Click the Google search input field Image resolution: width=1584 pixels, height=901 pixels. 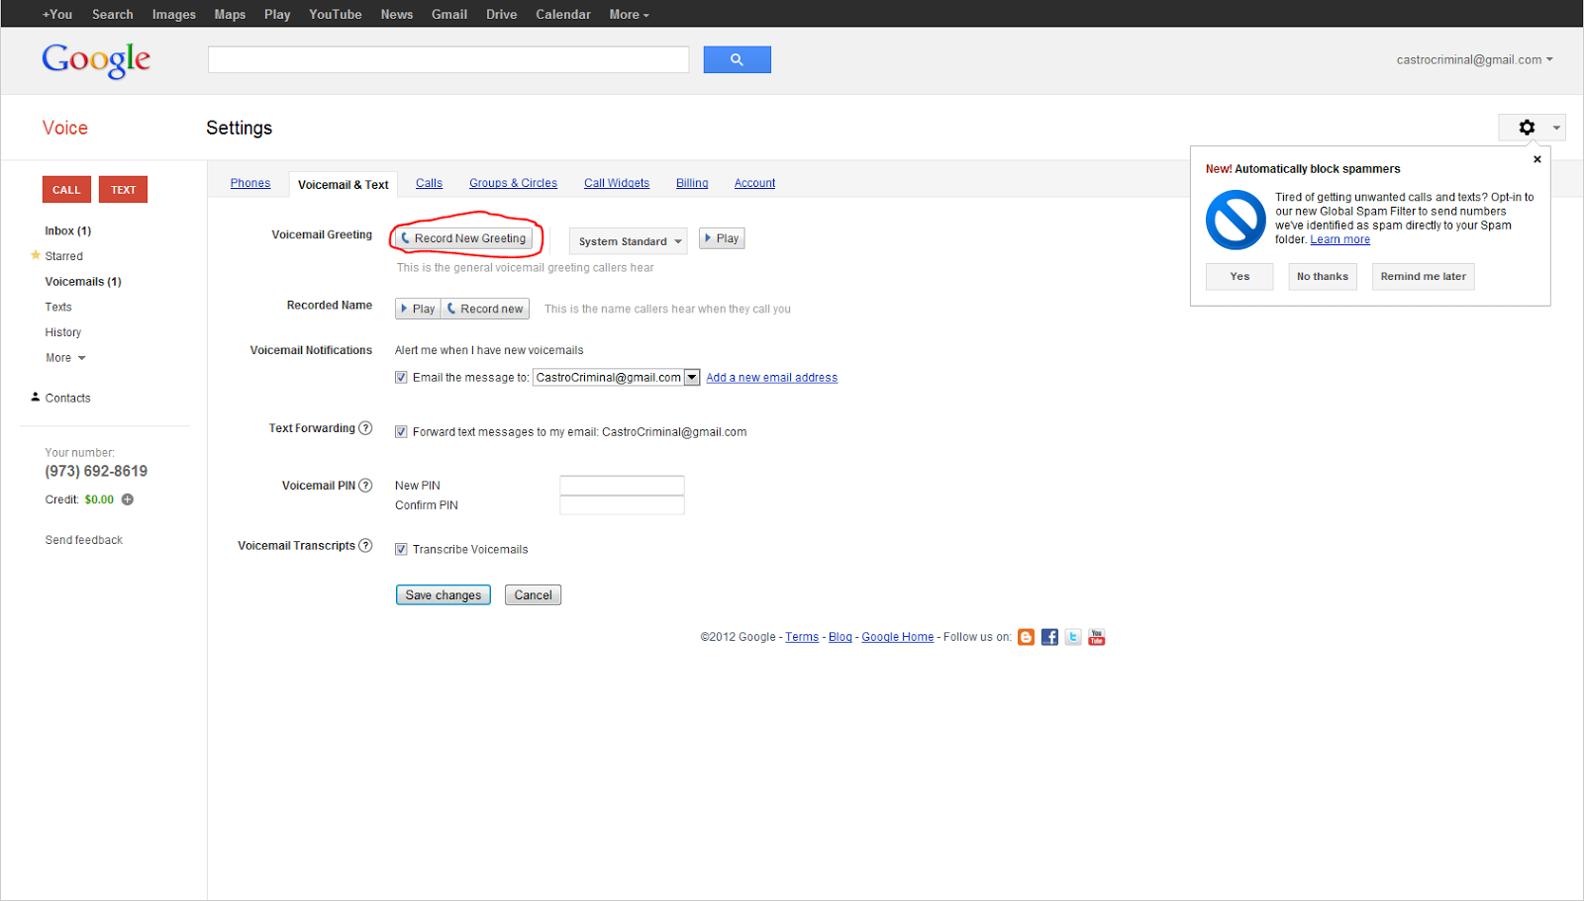click(448, 59)
